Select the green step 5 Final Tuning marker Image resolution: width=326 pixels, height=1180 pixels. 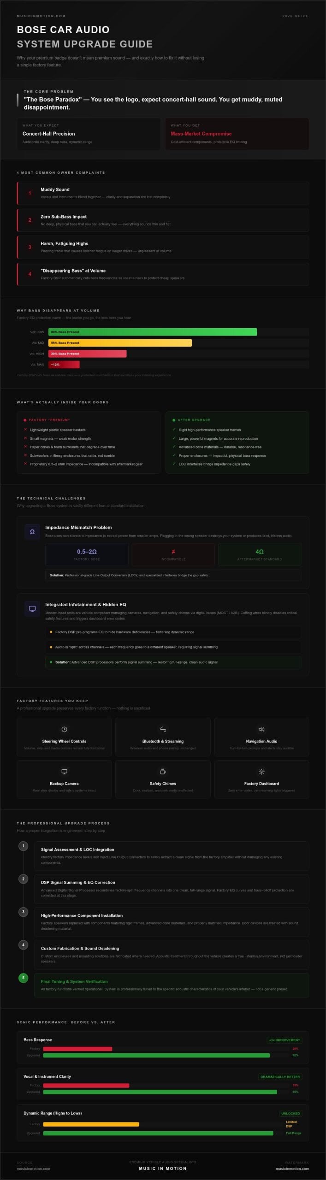[23, 978]
